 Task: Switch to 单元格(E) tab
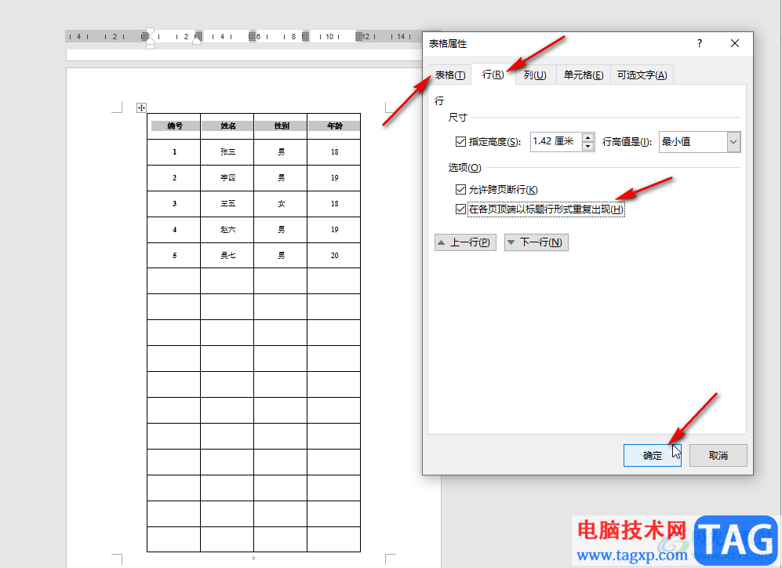[x=584, y=75]
